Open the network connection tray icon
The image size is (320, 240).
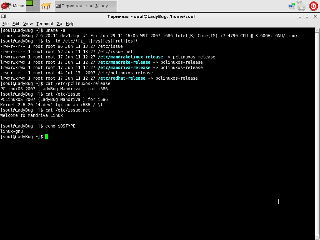(292, 6)
